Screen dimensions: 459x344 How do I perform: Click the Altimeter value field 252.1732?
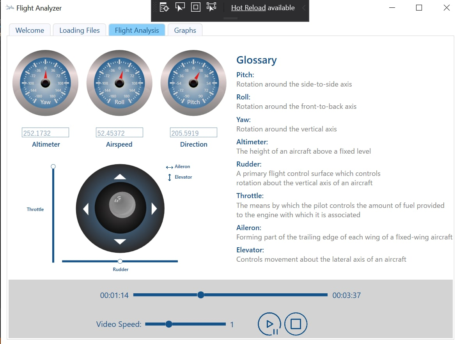click(x=45, y=133)
